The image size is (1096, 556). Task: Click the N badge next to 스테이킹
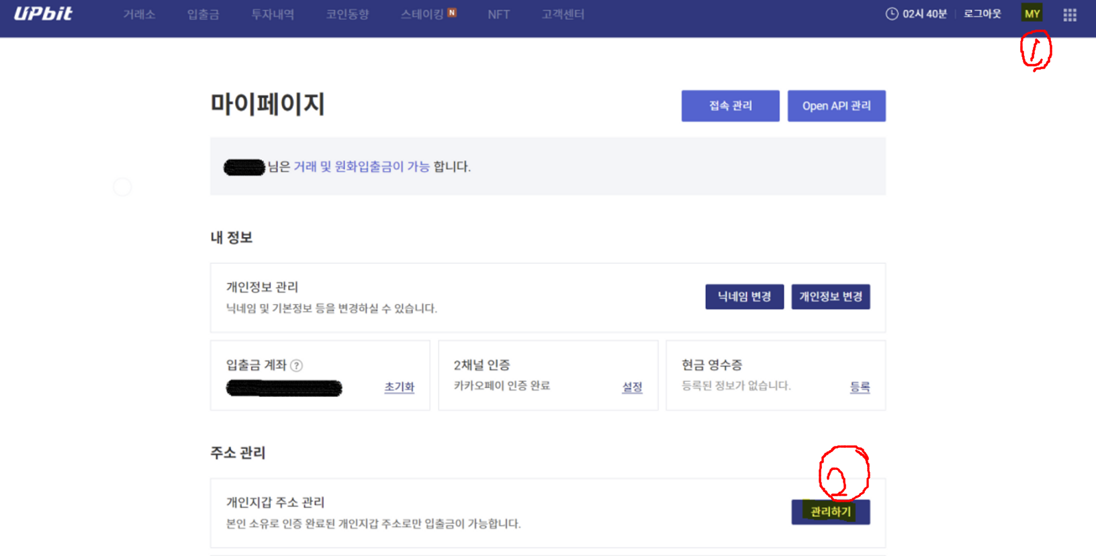click(452, 13)
